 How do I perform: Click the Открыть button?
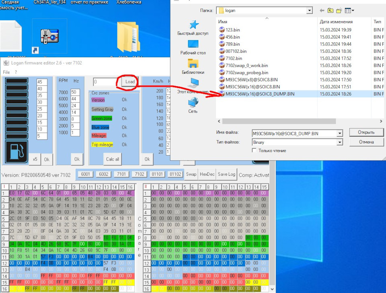click(366, 132)
